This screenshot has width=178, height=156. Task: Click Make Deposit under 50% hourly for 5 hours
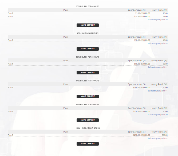88,96
